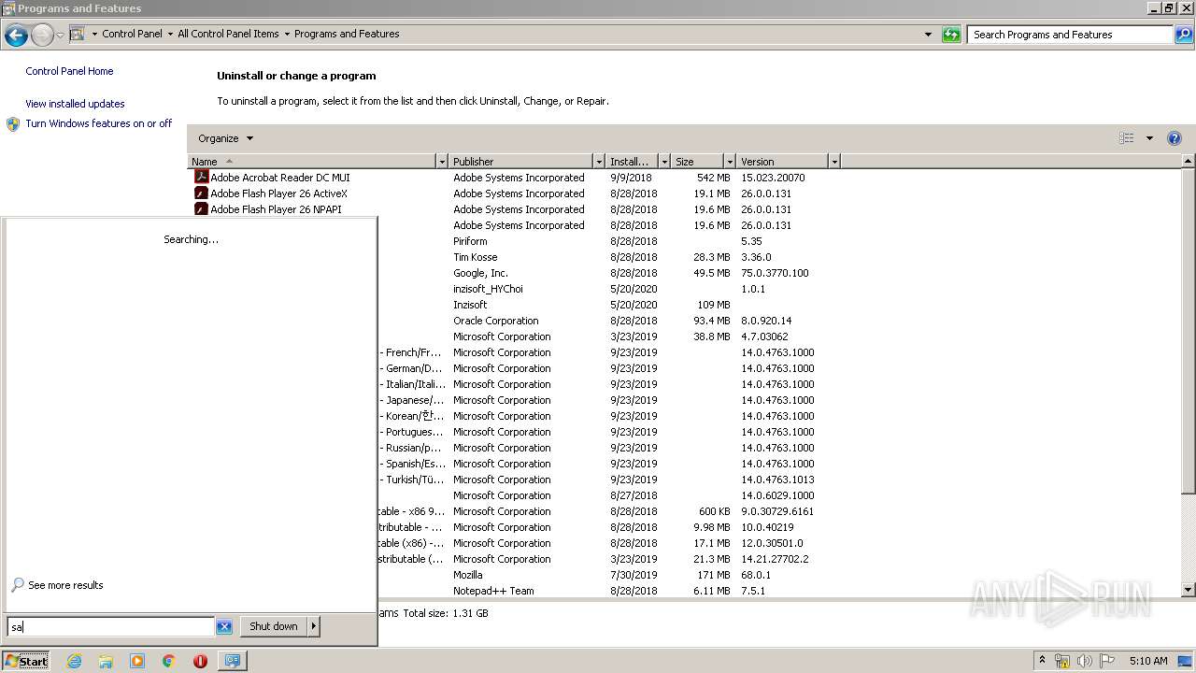This screenshot has height=673, width=1196.
Task: Open Publisher column filter dropdown
Action: coord(599,162)
